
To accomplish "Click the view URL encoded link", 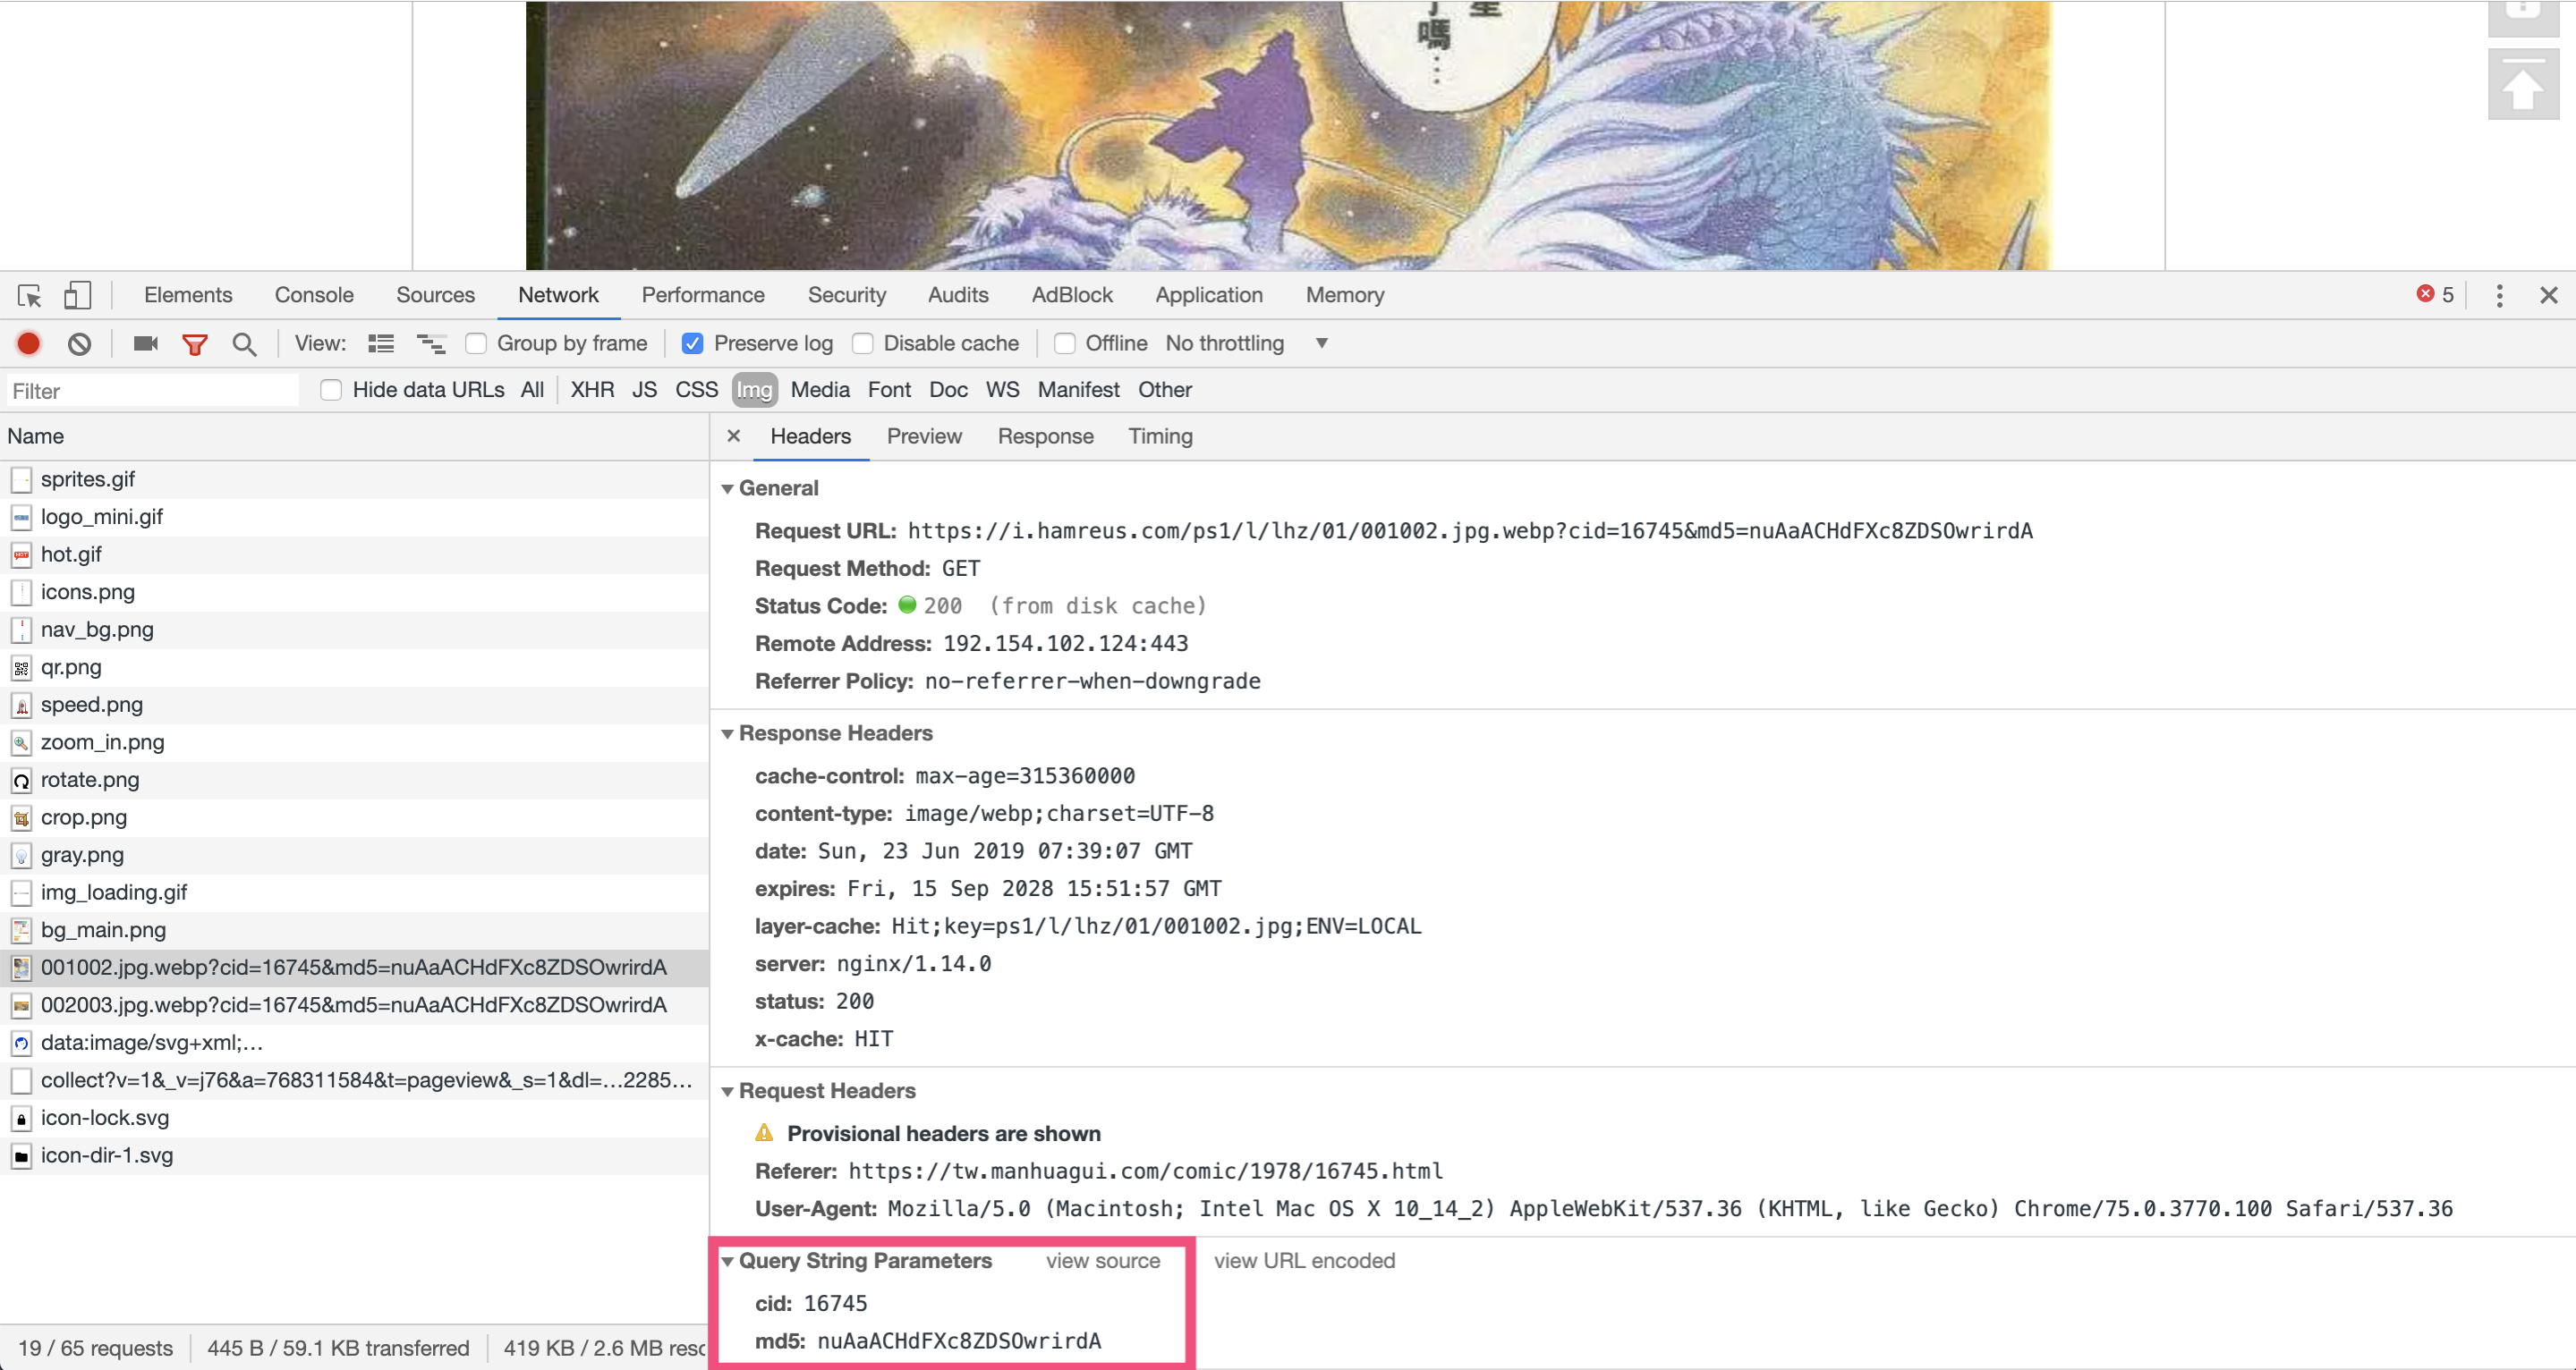I will 1303,1261.
